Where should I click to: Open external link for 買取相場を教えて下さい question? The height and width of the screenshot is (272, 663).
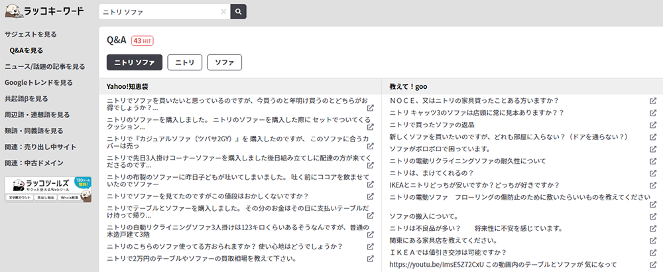coord(370,259)
